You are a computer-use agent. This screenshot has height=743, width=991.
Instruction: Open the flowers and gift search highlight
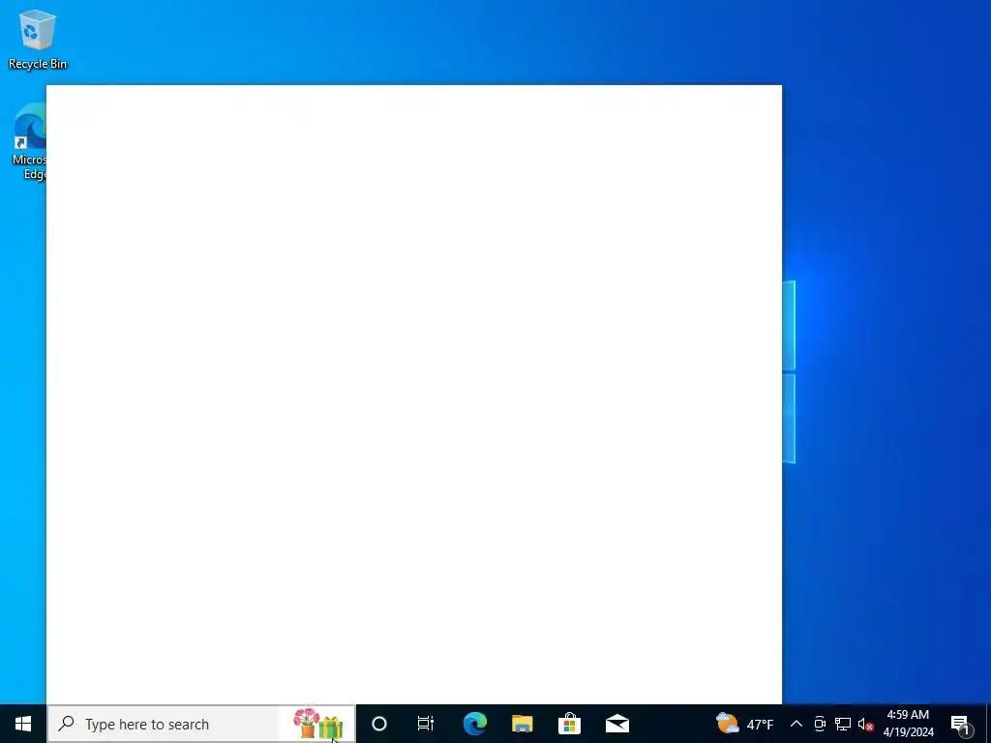coord(317,724)
